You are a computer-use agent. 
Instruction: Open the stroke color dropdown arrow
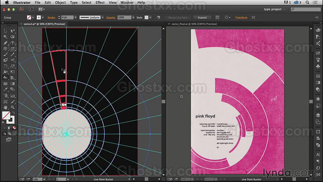43,18
